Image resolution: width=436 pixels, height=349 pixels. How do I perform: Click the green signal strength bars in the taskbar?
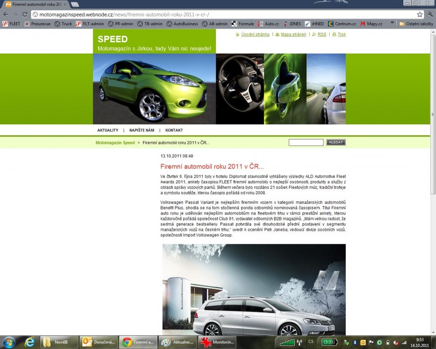(x=287, y=342)
